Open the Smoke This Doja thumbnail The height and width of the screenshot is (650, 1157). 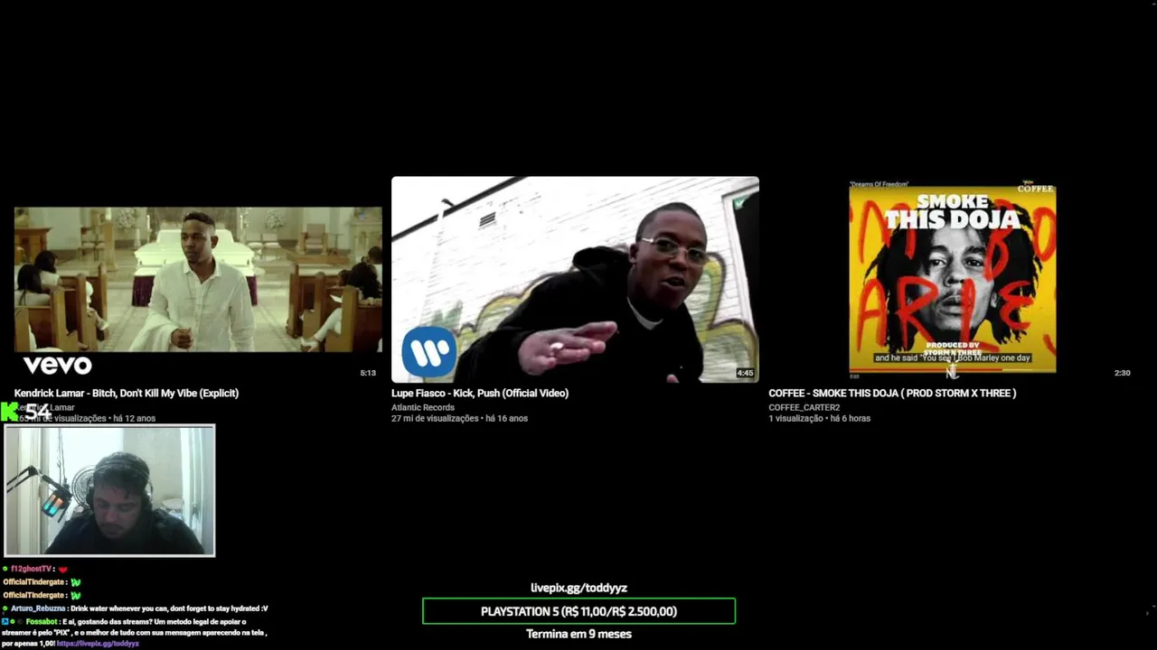pos(953,280)
